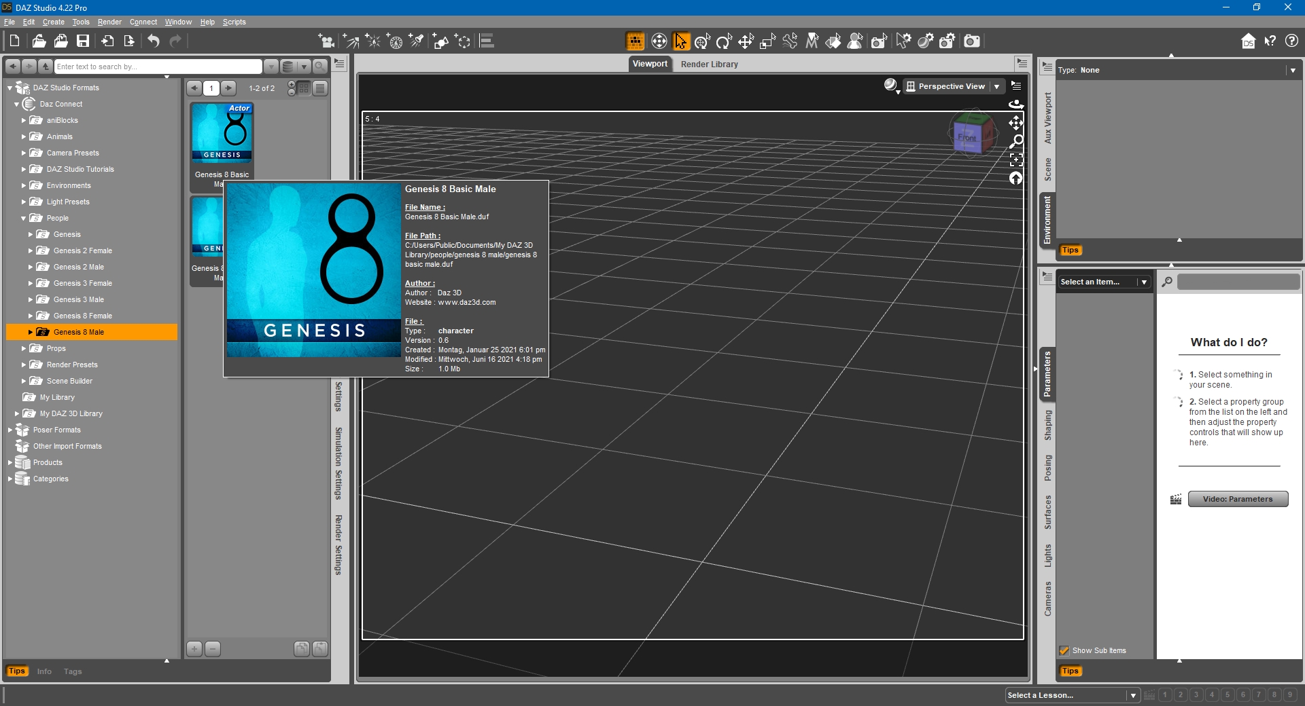
Task: Open the File menu
Action: [x=10, y=22]
